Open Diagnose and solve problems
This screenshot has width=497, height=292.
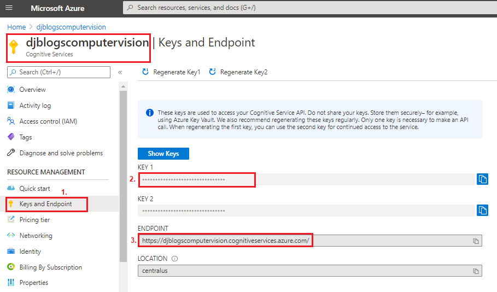tap(61, 153)
